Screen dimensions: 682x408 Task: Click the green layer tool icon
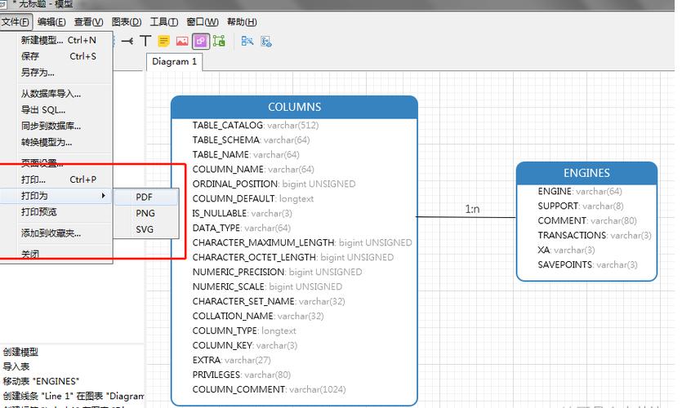click(x=219, y=41)
